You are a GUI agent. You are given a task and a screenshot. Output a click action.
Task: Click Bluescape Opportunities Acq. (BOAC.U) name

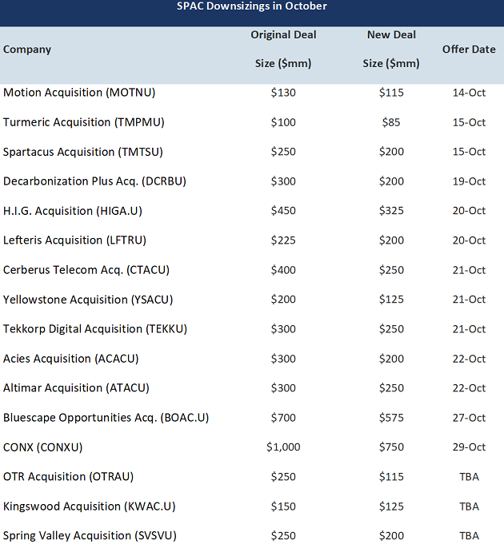(106, 418)
